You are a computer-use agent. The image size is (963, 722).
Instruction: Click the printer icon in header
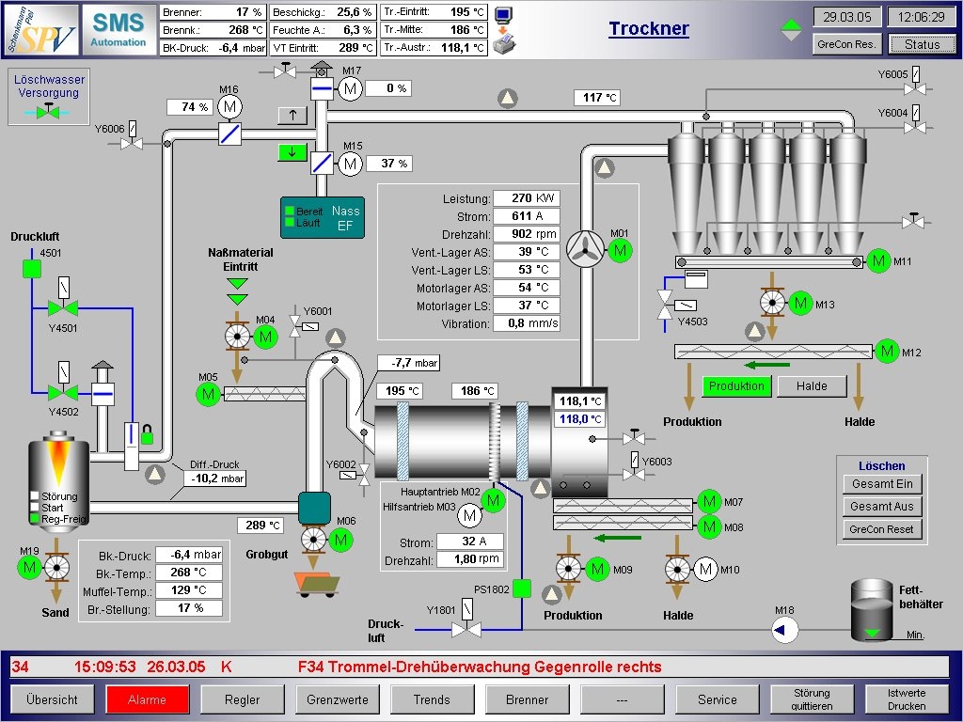tap(505, 42)
